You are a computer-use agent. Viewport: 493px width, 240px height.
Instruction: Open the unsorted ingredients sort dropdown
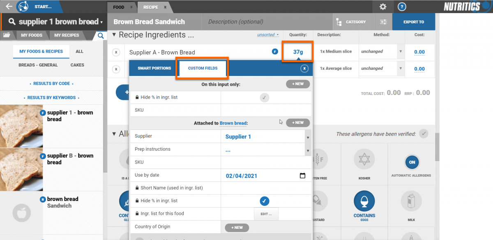coord(268,35)
